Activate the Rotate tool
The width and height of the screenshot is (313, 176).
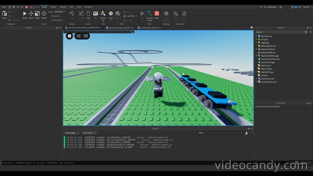pos(44,13)
